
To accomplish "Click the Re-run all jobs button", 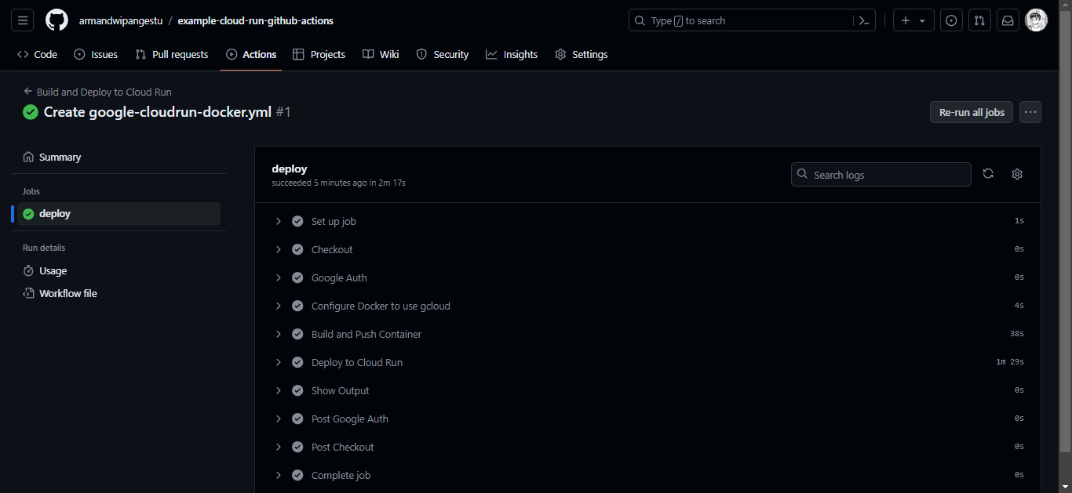I will point(971,112).
